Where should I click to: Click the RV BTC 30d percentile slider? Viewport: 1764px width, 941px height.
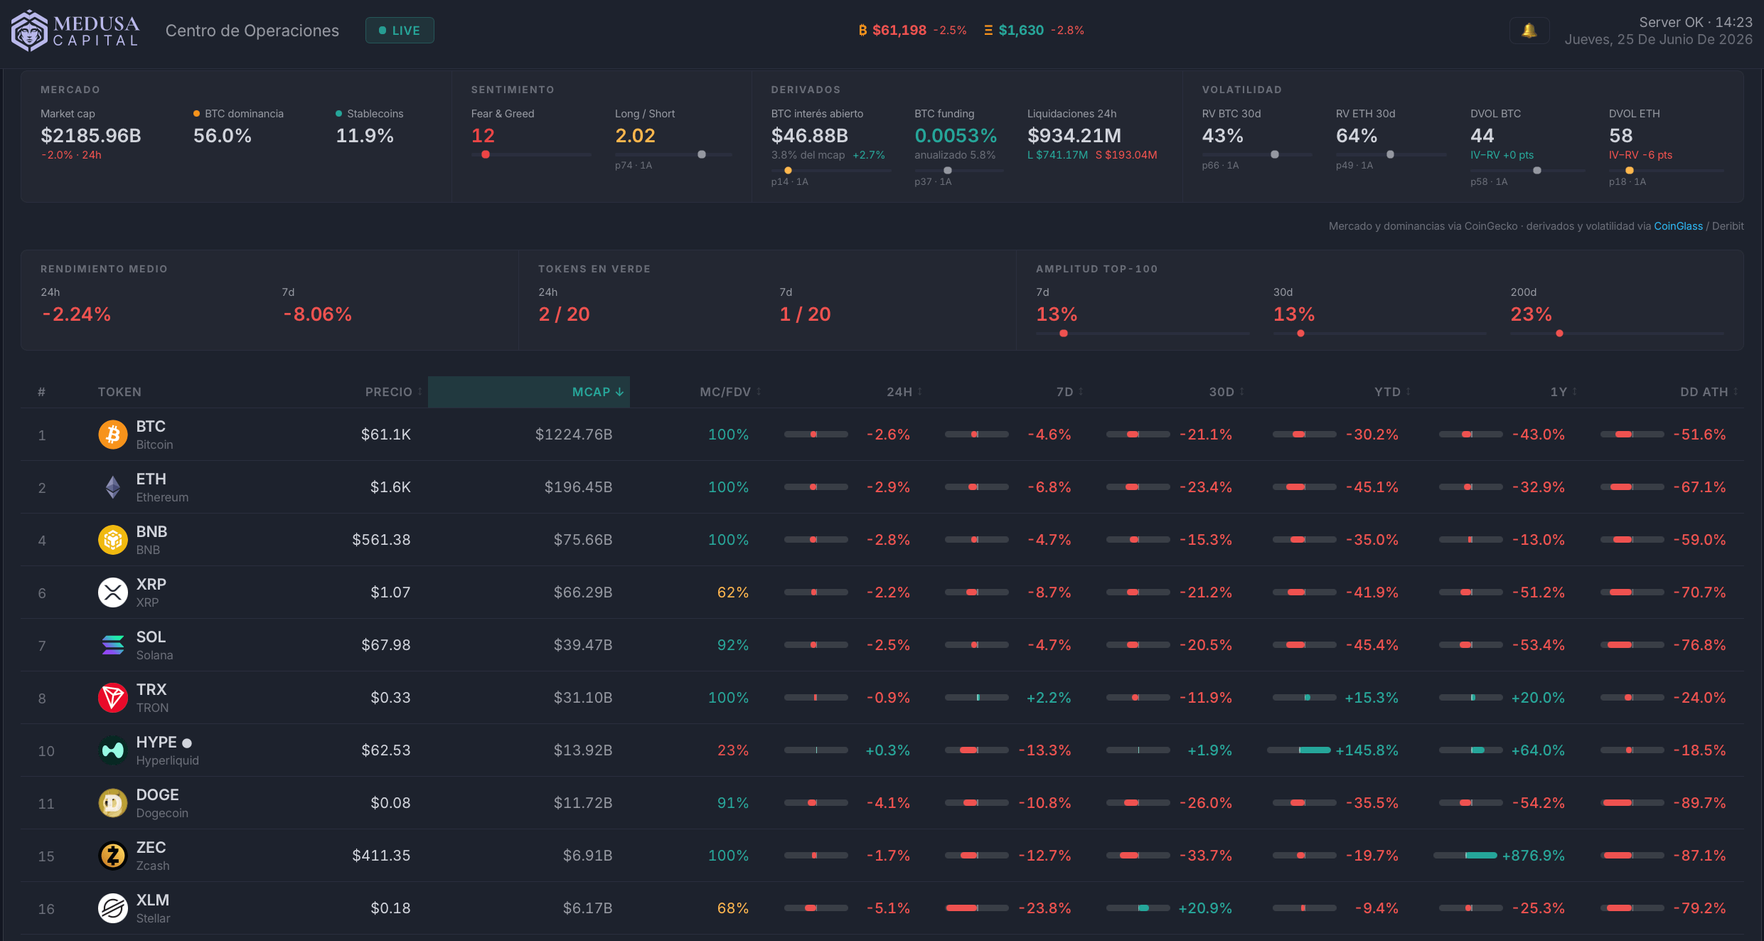click(x=1257, y=154)
